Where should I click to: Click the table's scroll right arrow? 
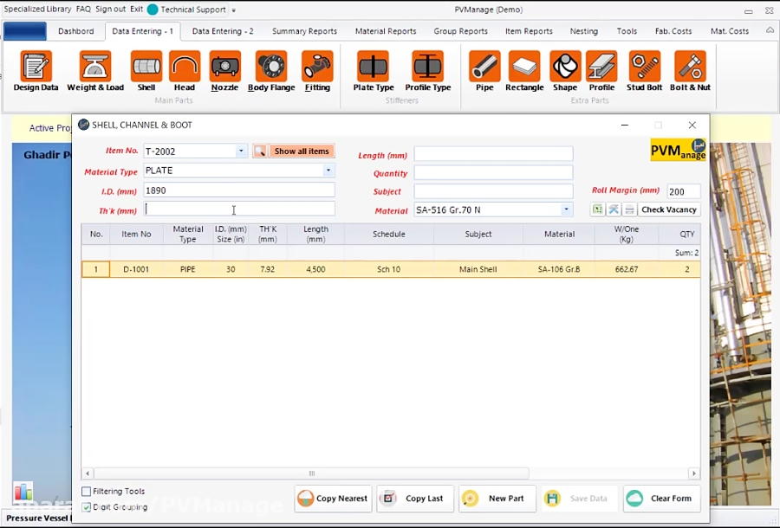pos(693,473)
